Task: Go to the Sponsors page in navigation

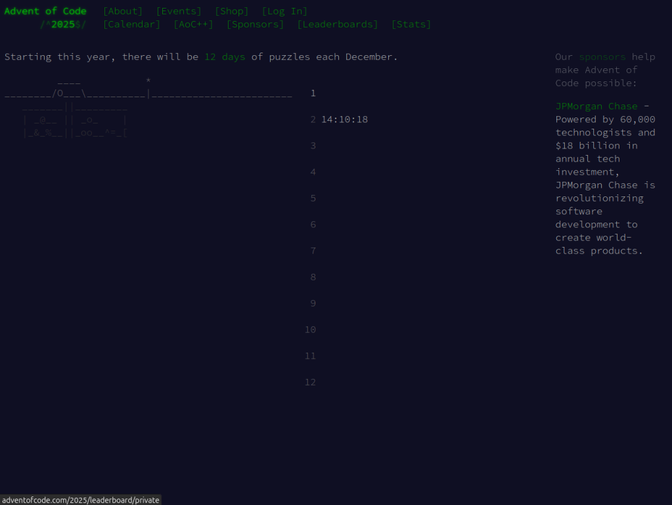Action: 255,24
